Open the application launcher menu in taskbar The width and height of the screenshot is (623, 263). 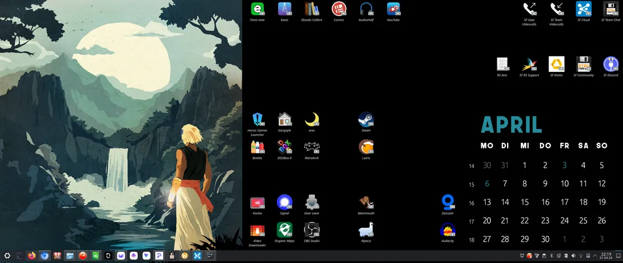click(x=7, y=256)
